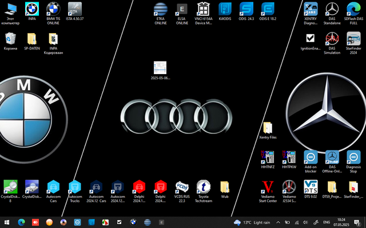Viewport: 366px width, 228px height.
Task: Open the battery status tray icon
Action: point(287,222)
